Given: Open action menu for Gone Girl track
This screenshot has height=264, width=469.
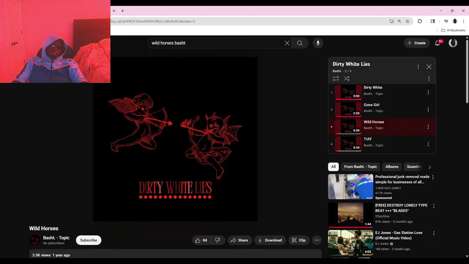Looking at the screenshot, I should pyautogui.click(x=428, y=110).
